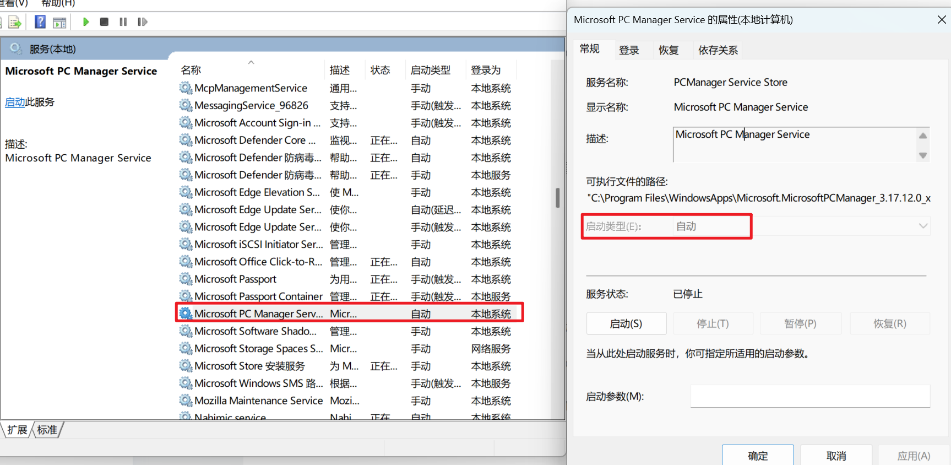This screenshot has height=465, width=951.
Task: Click the 暂停(P) button
Action: click(800, 323)
